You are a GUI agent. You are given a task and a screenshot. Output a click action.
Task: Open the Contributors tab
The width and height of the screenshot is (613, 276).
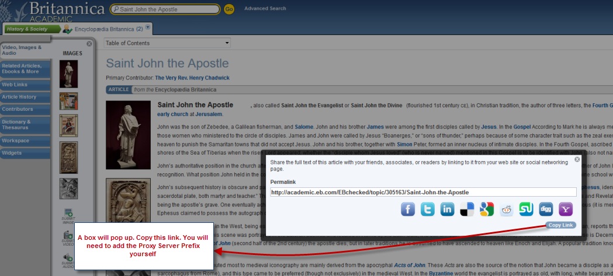[25, 109]
